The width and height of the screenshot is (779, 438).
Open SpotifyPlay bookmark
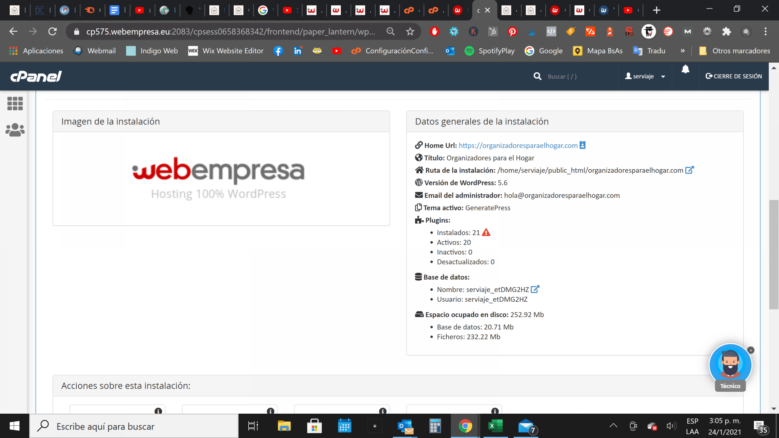click(x=489, y=51)
